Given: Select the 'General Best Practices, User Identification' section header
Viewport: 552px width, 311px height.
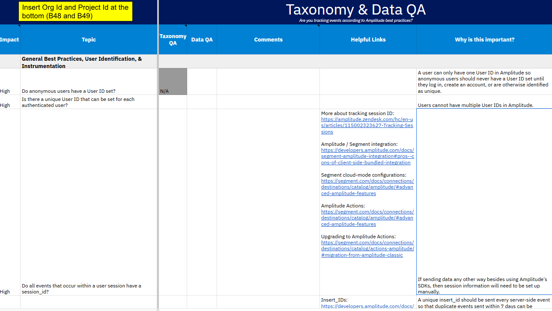Looking at the screenshot, I should 89,62.
